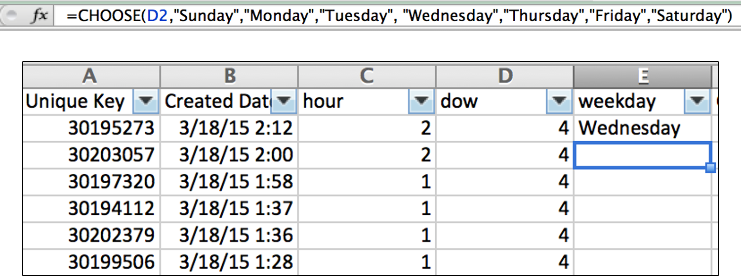Select column B header

[x=229, y=76]
